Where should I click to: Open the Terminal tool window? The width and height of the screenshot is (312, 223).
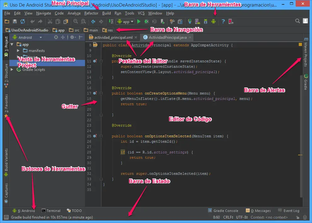pyautogui.click(x=51, y=211)
